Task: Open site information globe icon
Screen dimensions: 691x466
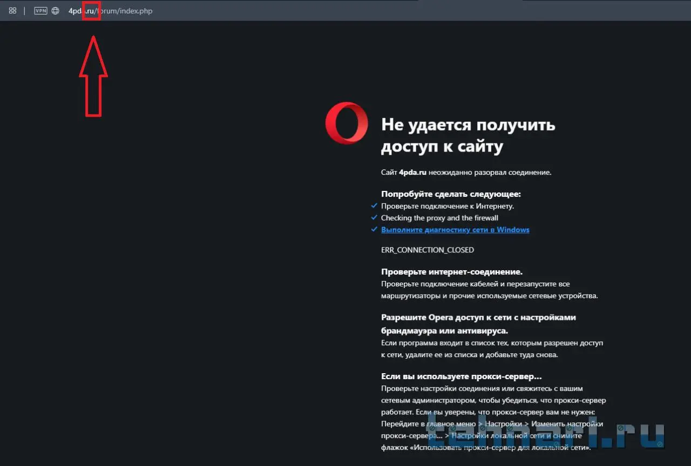Action: click(x=55, y=11)
